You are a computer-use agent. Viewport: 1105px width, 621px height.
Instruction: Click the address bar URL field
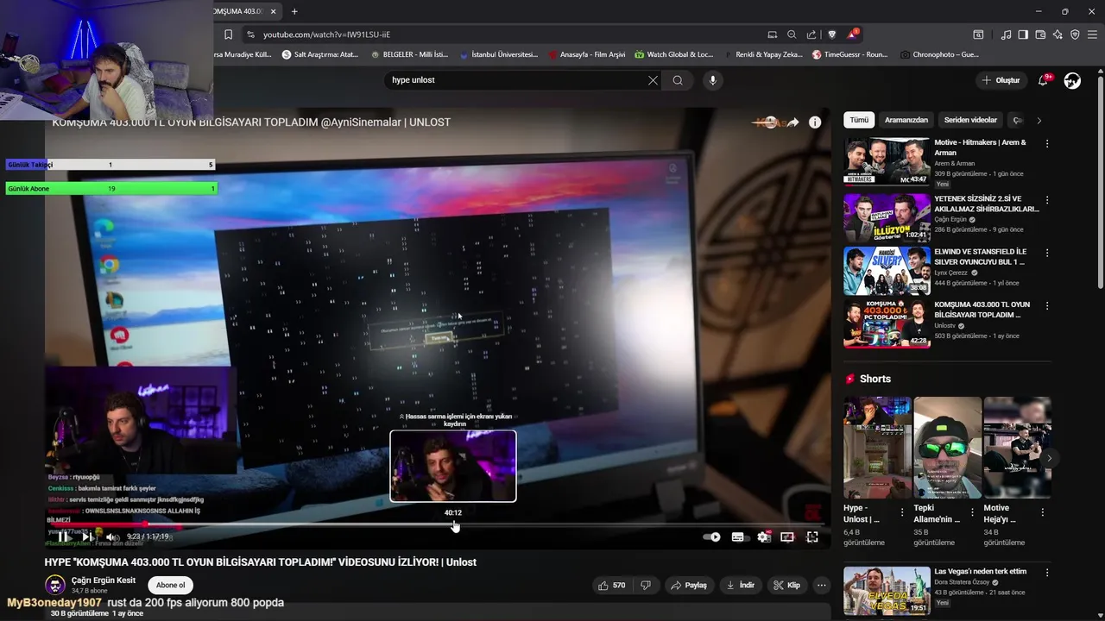click(509, 34)
